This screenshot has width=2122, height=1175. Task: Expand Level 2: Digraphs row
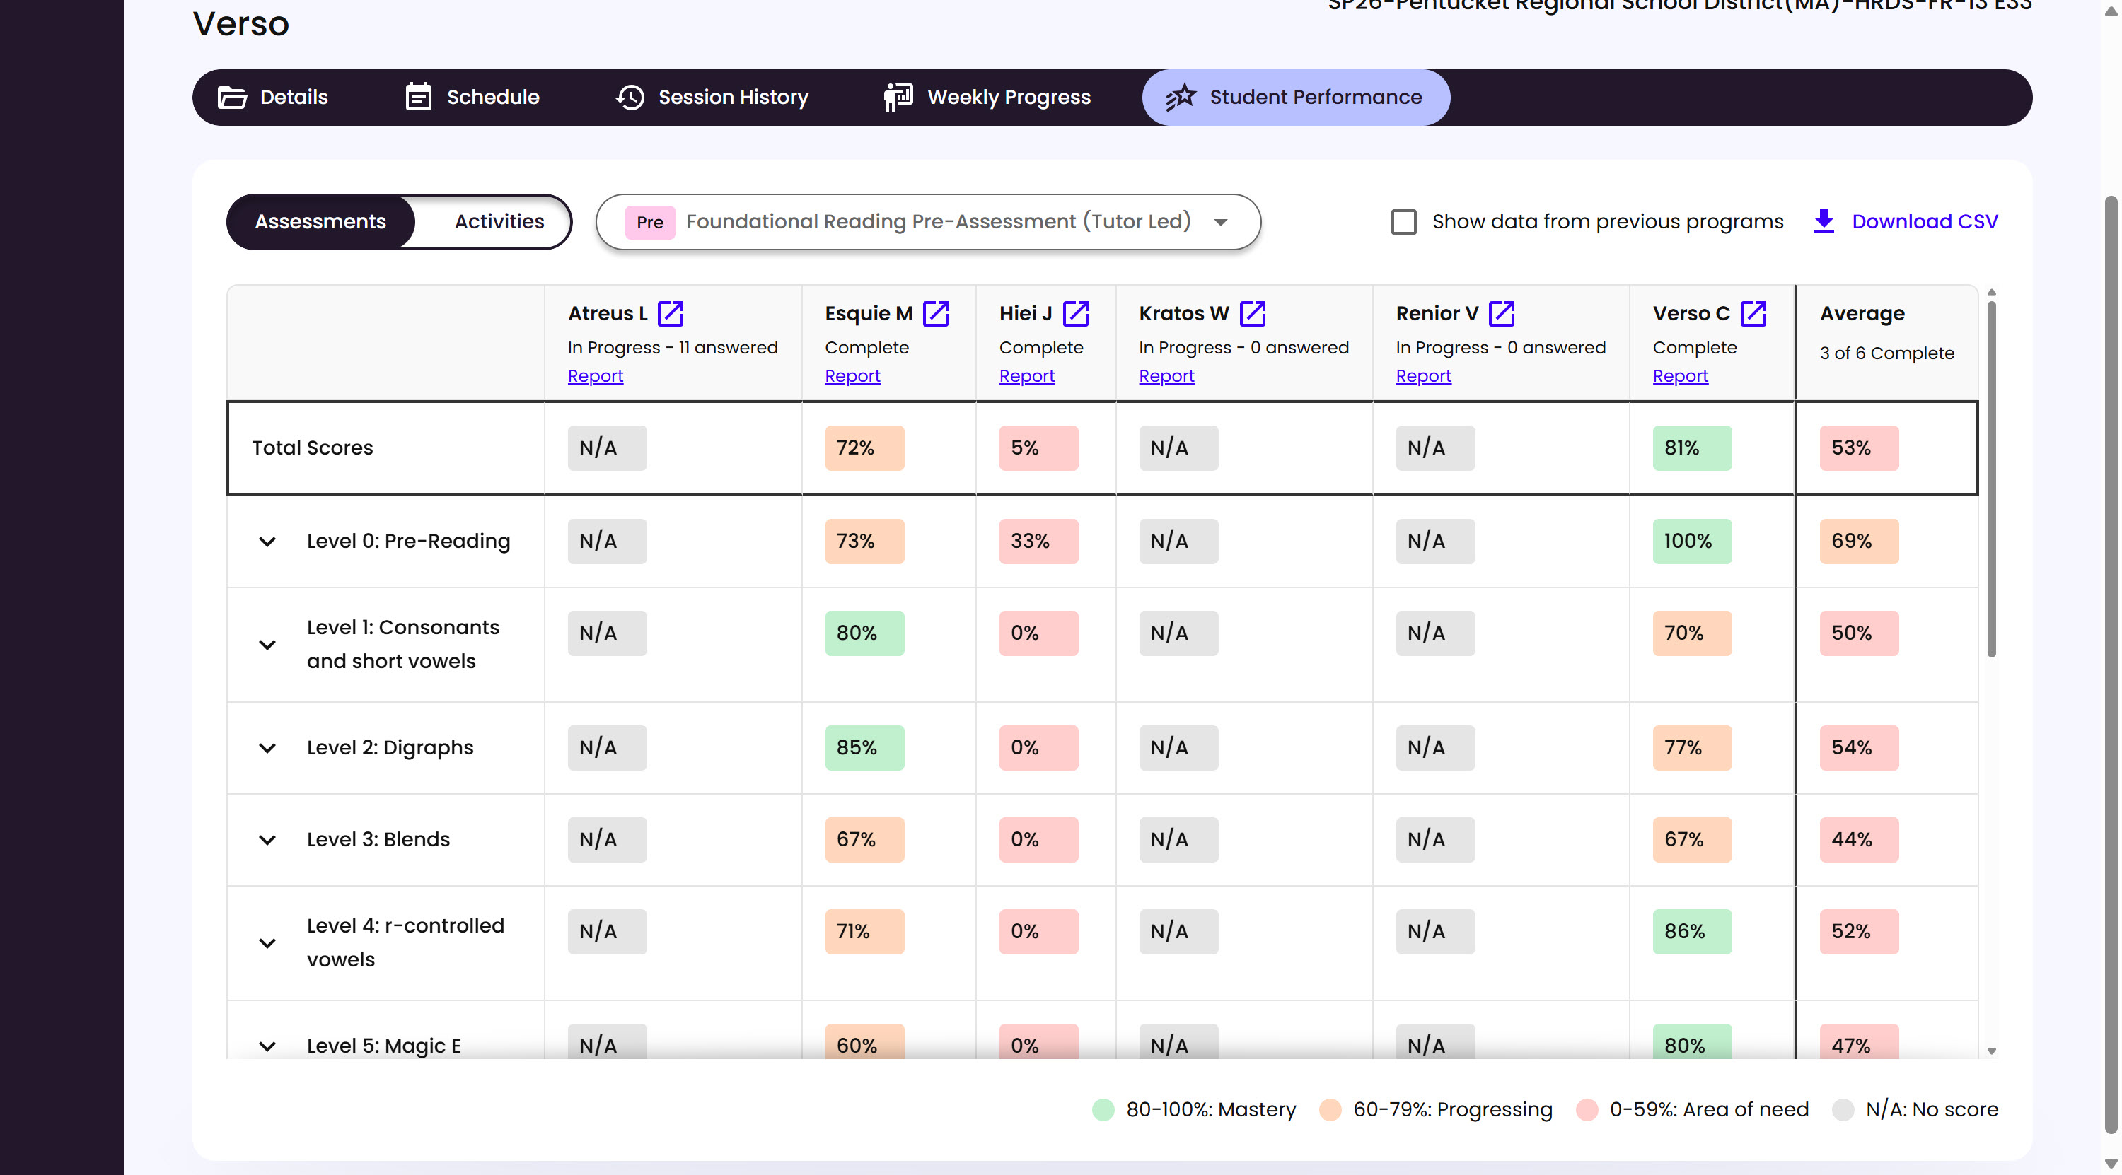(267, 748)
